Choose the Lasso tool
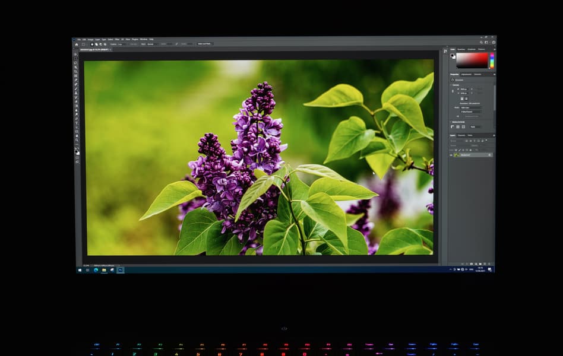Screen dimensions: 563x356 pos(76,62)
